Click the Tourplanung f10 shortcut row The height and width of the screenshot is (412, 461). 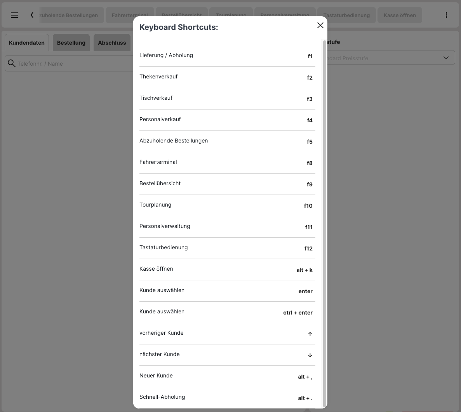[x=227, y=205]
